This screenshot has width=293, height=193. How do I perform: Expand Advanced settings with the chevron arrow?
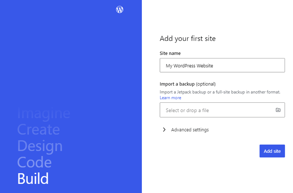pos(164,130)
